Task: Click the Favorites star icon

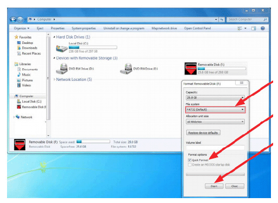Action: [16, 37]
